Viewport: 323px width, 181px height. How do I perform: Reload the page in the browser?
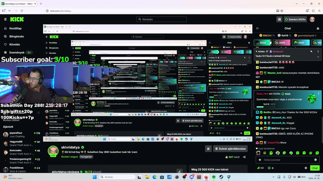[x=22, y=11]
